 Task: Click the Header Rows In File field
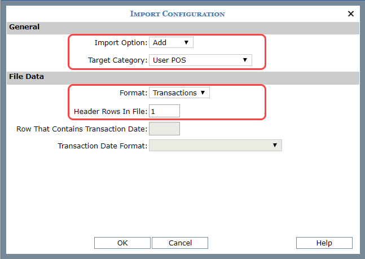[x=164, y=111]
